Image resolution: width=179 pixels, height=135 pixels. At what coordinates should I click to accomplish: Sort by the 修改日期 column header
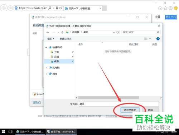[134, 44]
